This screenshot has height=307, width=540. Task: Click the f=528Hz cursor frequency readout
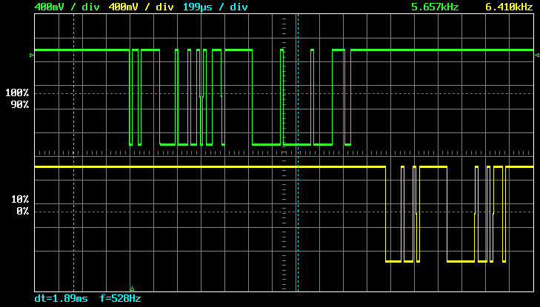coord(120,298)
